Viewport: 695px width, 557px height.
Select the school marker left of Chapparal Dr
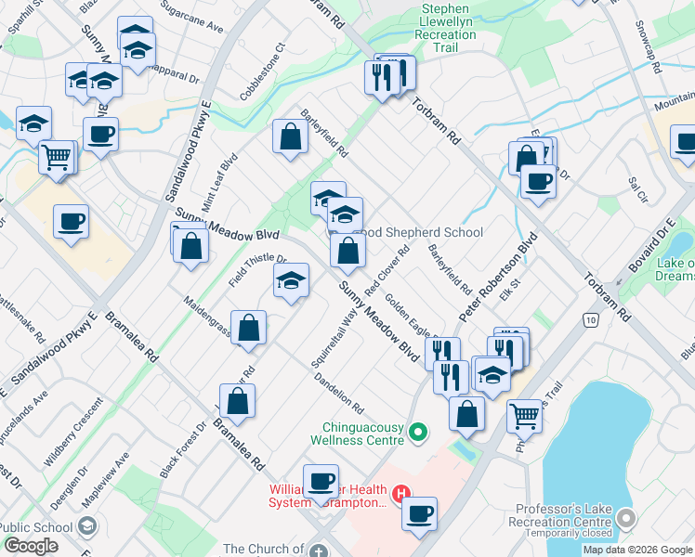105,81
